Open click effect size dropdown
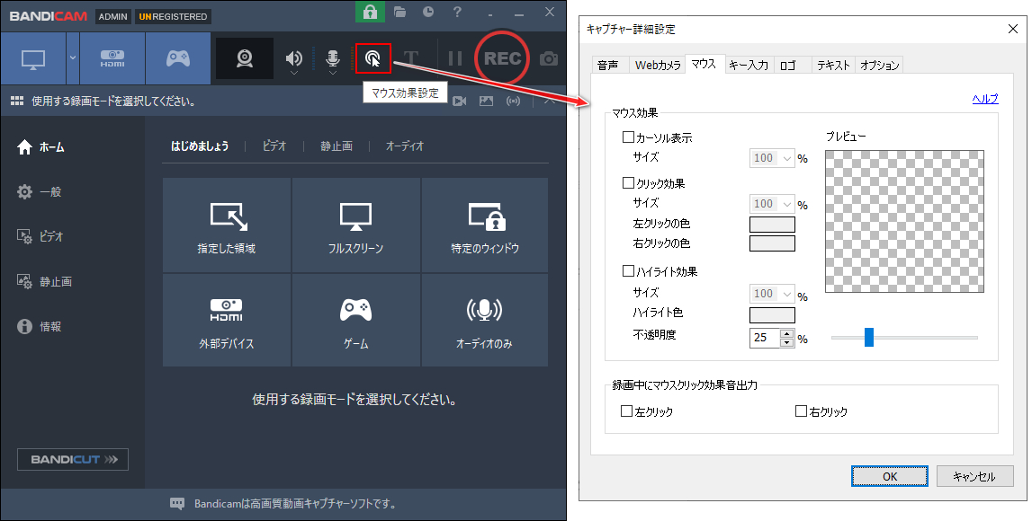The height and width of the screenshot is (521, 1032). pyautogui.click(x=773, y=204)
